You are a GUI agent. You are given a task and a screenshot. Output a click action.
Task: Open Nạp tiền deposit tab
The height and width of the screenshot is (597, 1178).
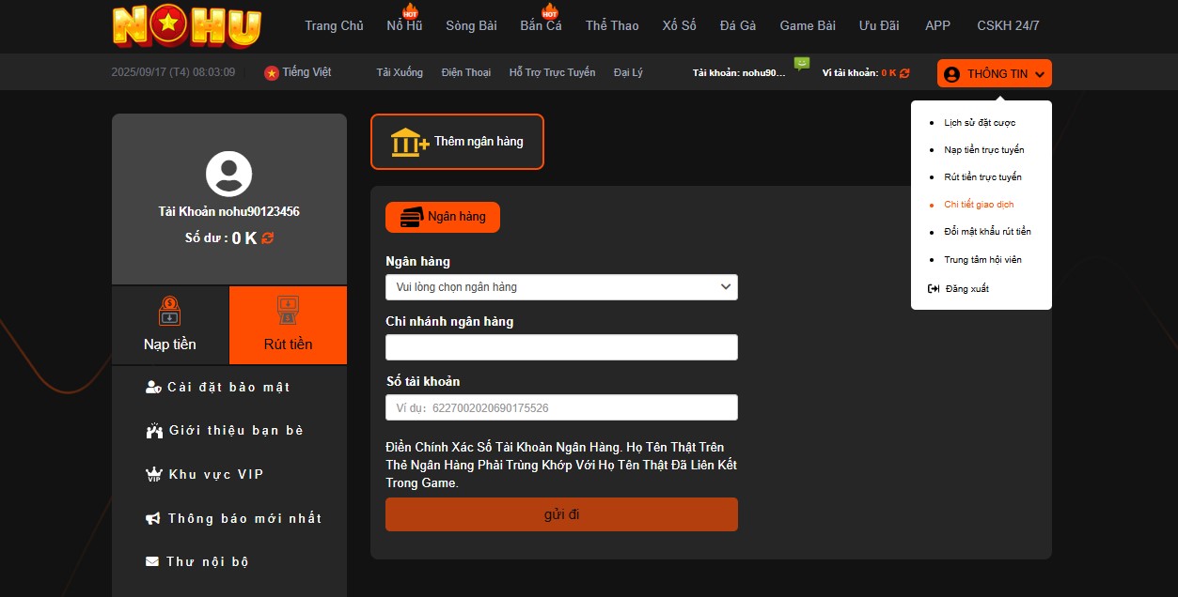[x=170, y=325]
